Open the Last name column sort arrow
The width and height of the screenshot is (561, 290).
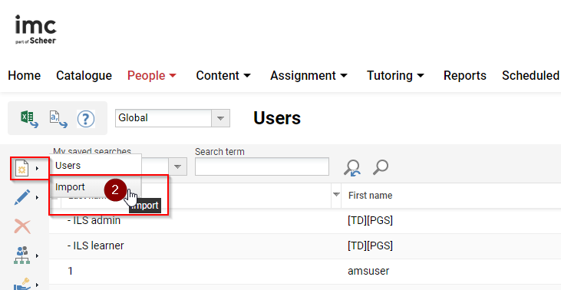tap(336, 195)
